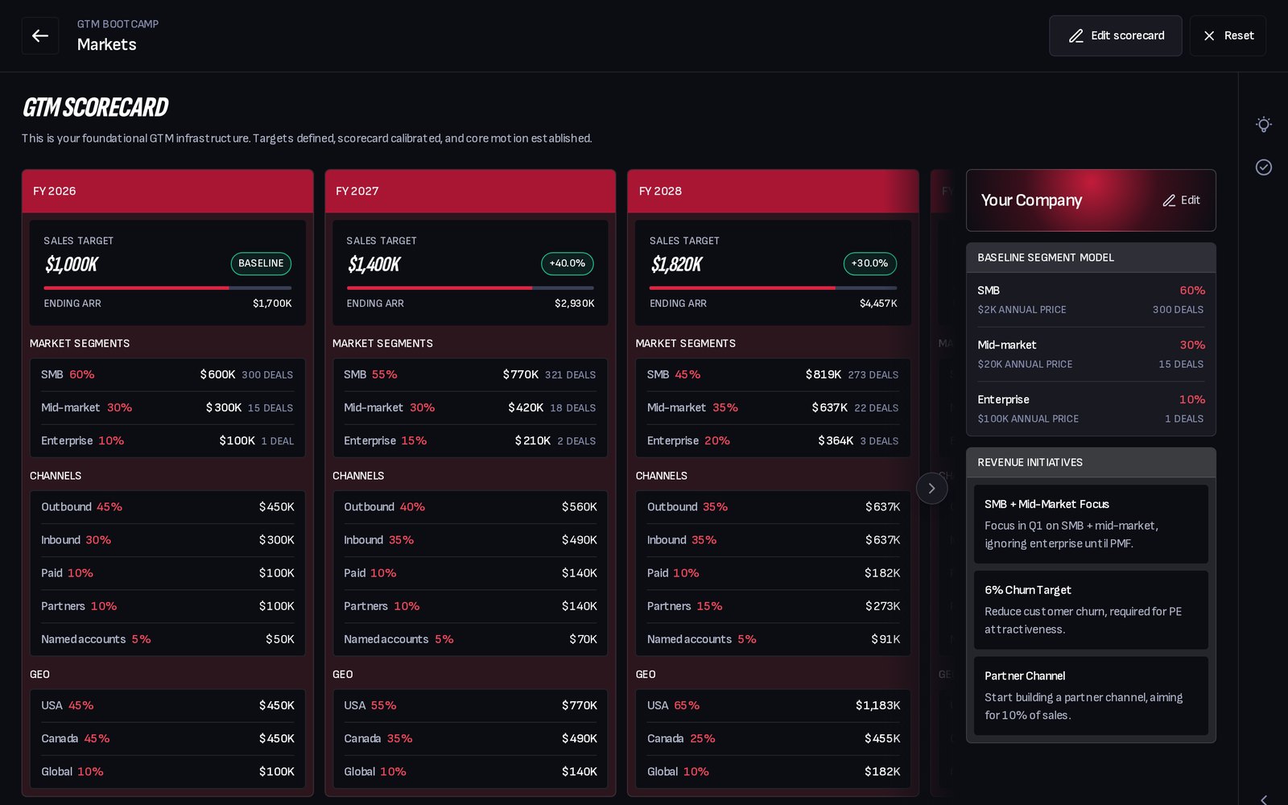Select FY 2028 Partners 15% channel row
The image size is (1288, 805).
(x=773, y=606)
